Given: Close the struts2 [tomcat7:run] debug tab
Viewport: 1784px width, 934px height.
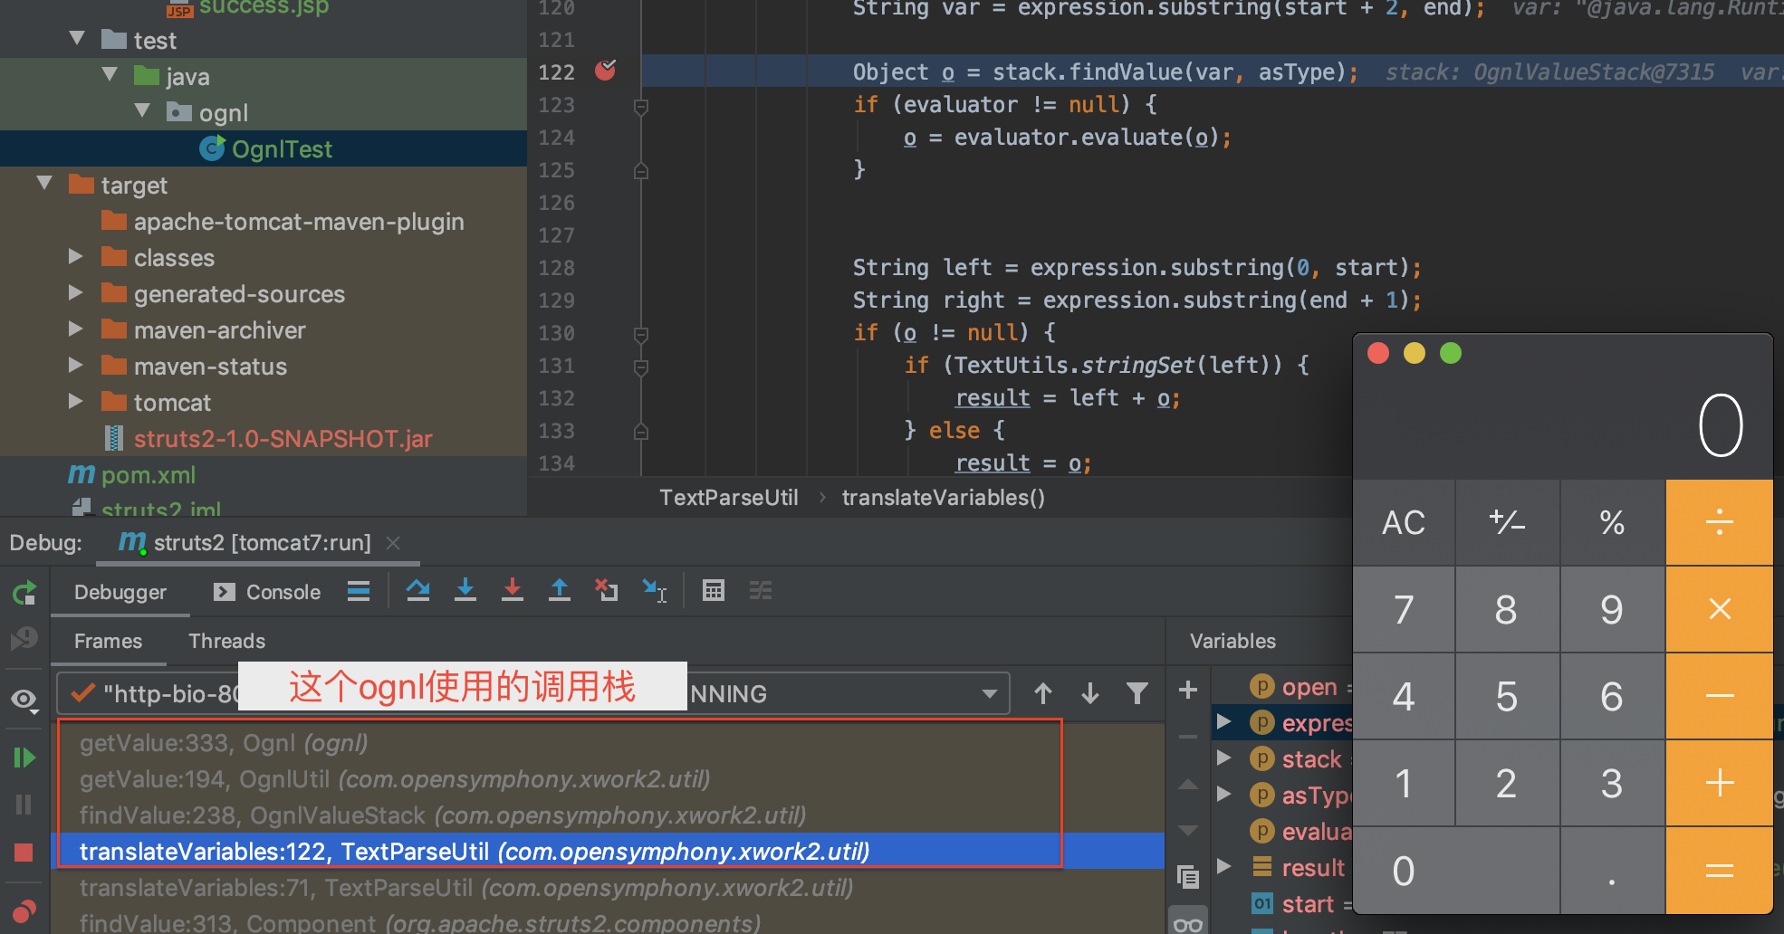Looking at the screenshot, I should 393,543.
